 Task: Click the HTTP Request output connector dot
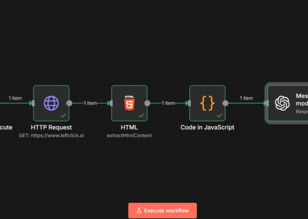69,103
